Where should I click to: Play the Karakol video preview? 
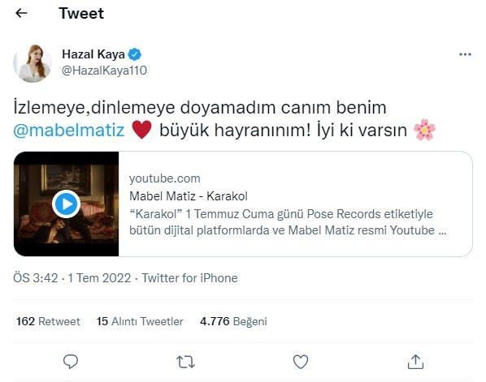66,204
